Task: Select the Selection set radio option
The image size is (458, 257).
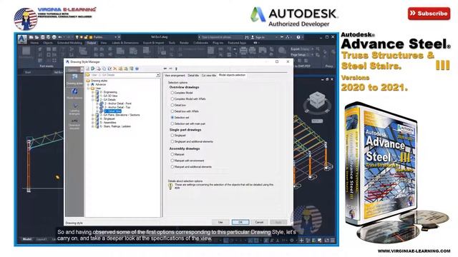Action: coord(180,117)
